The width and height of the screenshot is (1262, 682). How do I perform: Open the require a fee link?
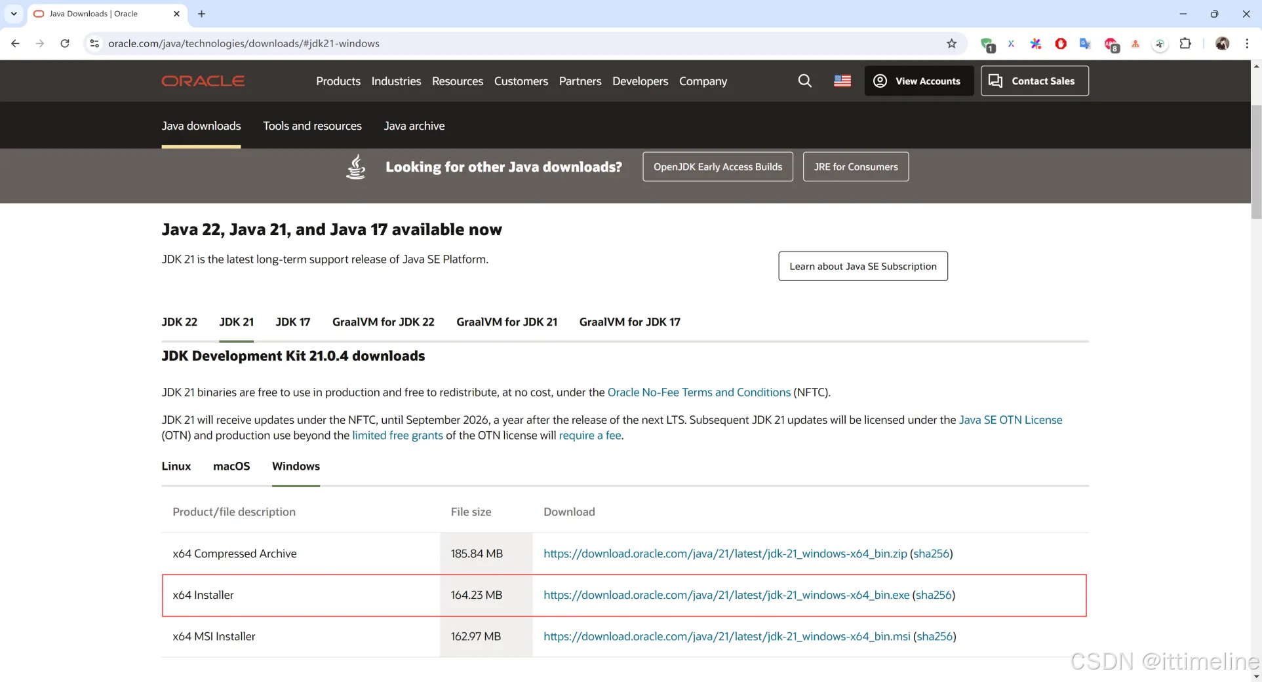coord(590,436)
